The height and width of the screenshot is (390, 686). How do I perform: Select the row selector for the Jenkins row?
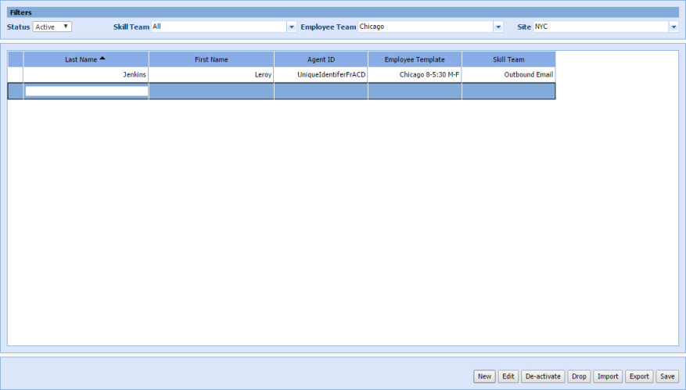pyautogui.click(x=16, y=75)
